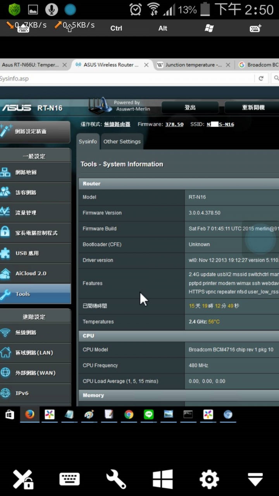Click the AiCloud cloud icon
This screenshot has height=496, width=279.
[x=5, y=273]
